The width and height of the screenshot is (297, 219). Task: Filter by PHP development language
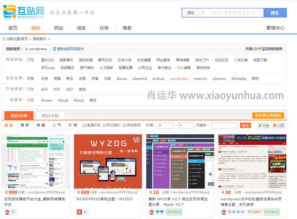click(57, 89)
